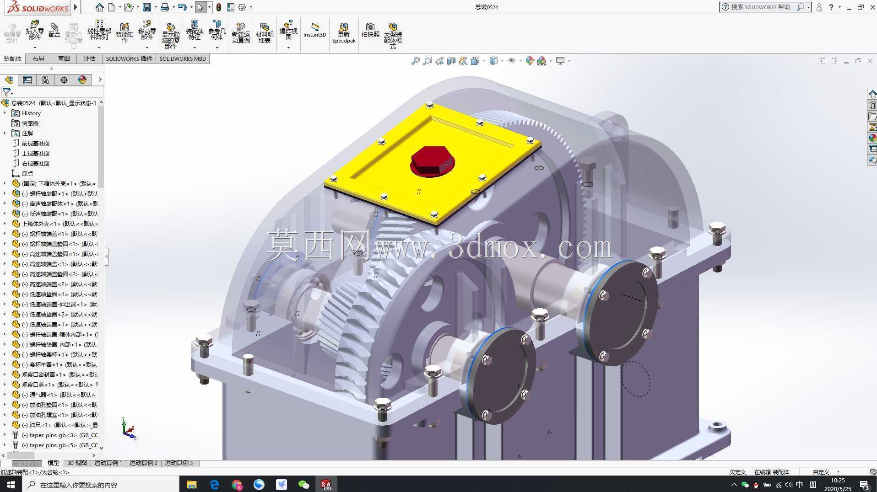The height and width of the screenshot is (492, 877).
Task: Open Reference Geometry (参考几何体)
Action: pyautogui.click(x=217, y=31)
